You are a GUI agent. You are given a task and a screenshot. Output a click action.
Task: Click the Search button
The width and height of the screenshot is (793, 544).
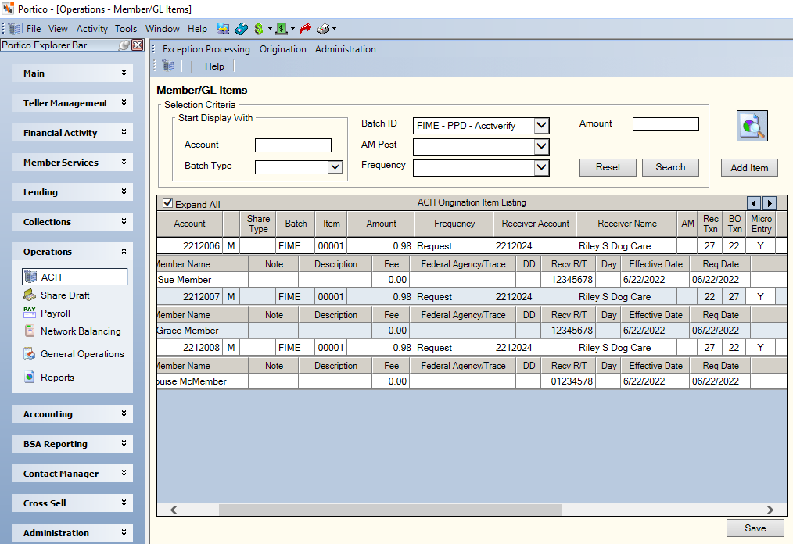click(x=671, y=167)
